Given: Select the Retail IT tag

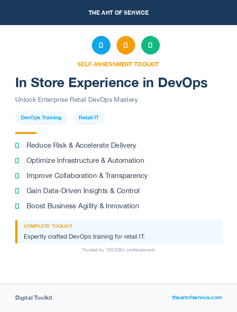Looking at the screenshot, I should 89,118.
